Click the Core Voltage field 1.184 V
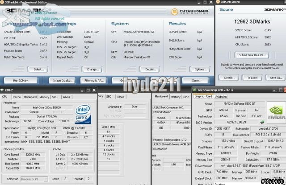 (x=64, y=121)
